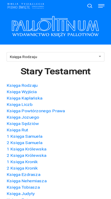111x199 pixels.
Task: Open the search magnifier icon
Action: (90, 6)
